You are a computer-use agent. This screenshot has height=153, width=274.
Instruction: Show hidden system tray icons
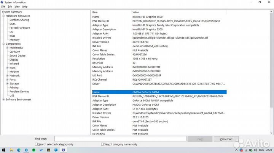(x=236, y=150)
